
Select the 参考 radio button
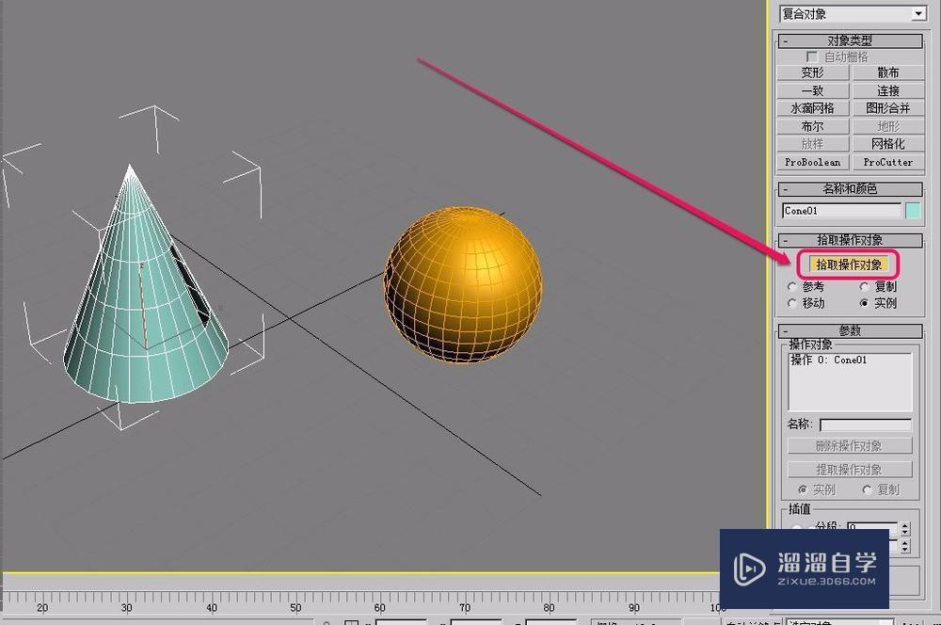(791, 285)
